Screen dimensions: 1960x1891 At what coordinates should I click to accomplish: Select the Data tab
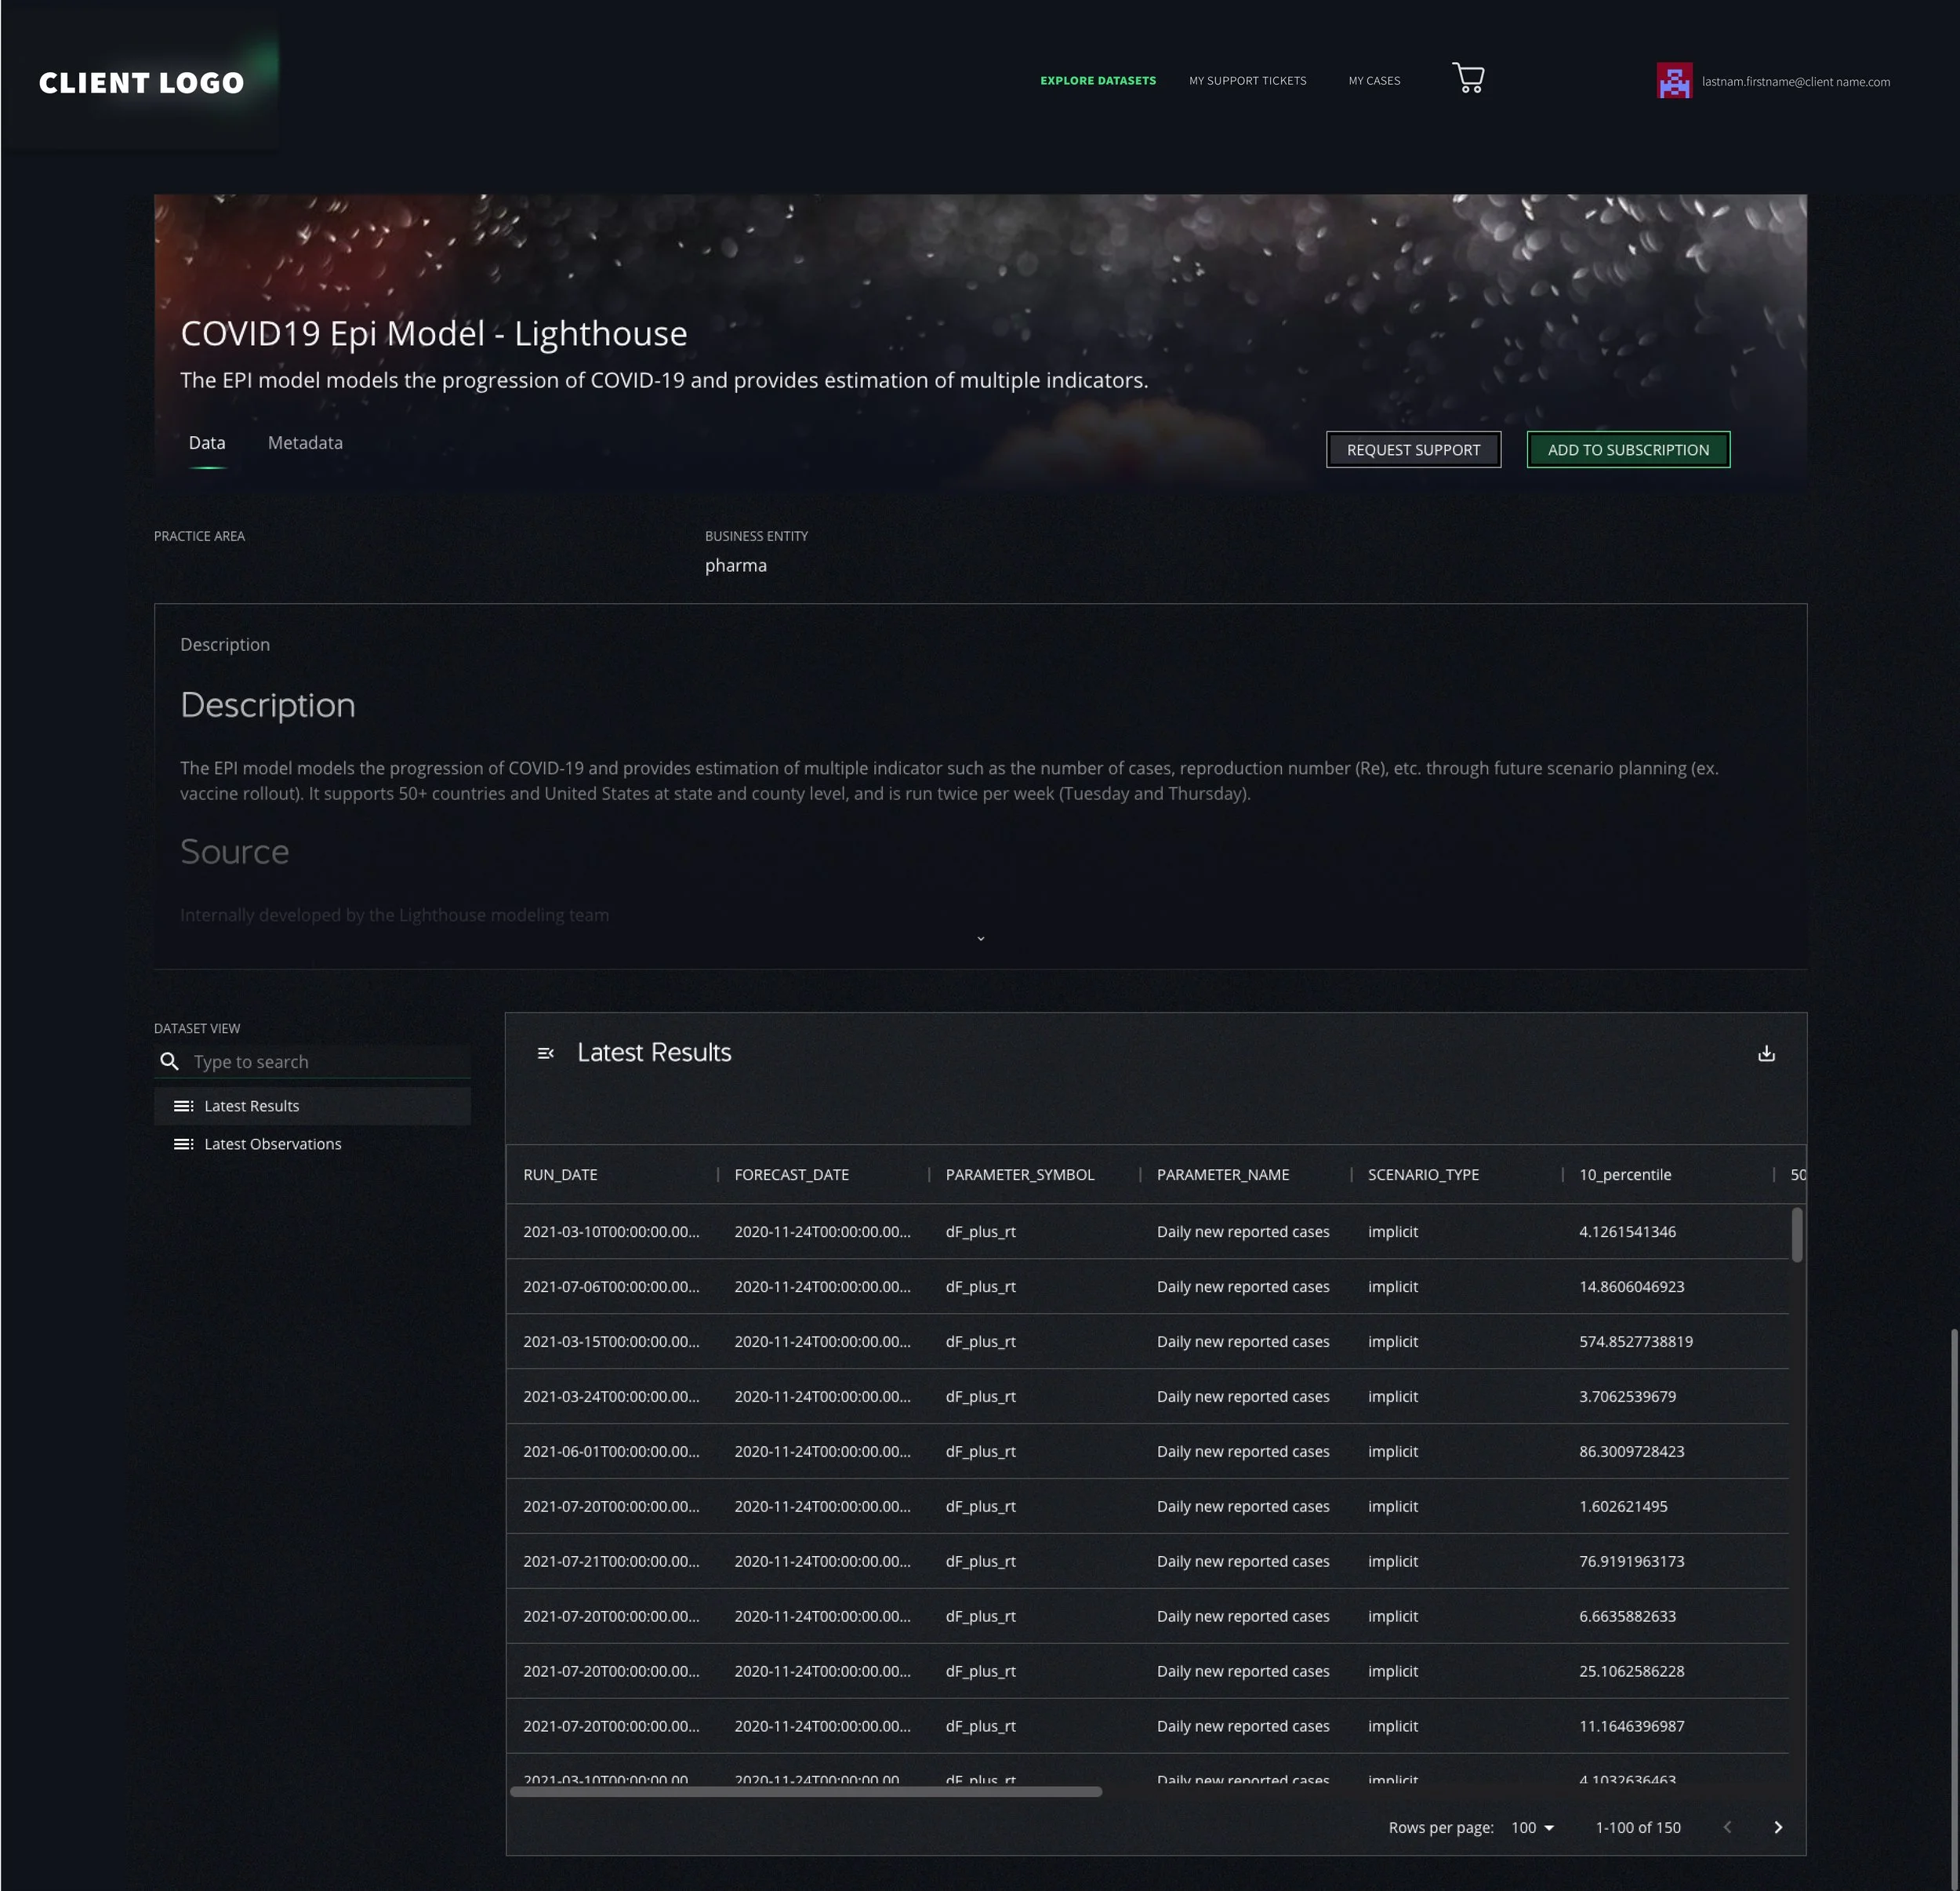coord(207,442)
